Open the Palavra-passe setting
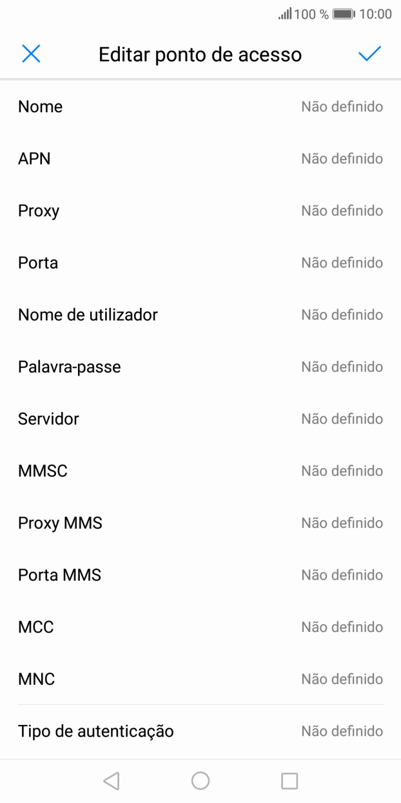This screenshot has height=803, width=401. tap(200, 367)
